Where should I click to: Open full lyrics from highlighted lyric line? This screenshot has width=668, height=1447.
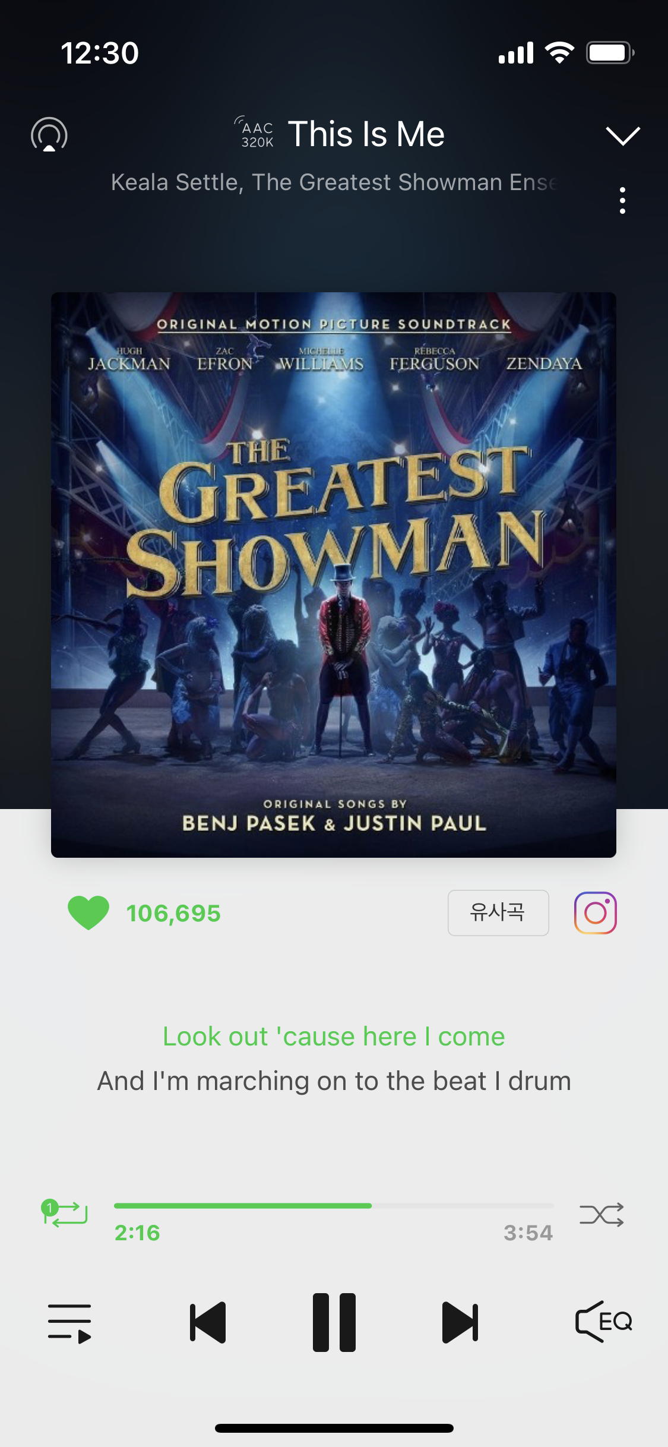pyautogui.click(x=334, y=1037)
